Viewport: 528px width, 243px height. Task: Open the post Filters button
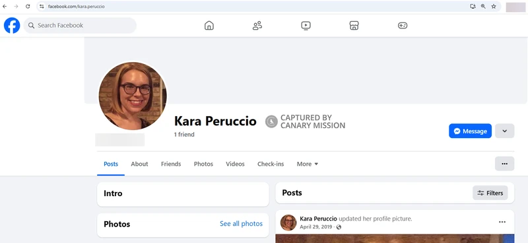tap(490, 193)
